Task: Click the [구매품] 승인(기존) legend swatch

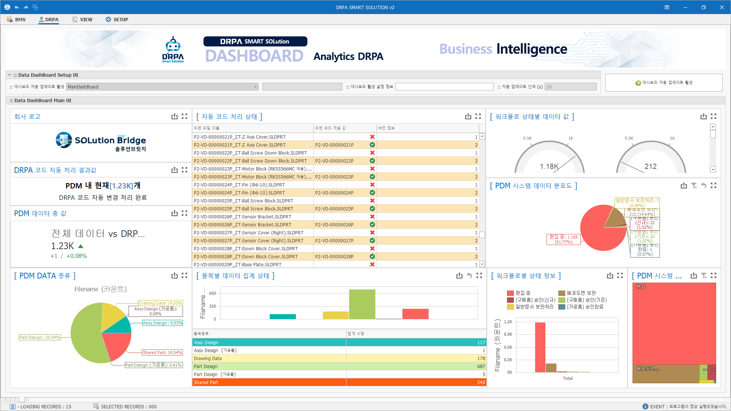Action: tap(562, 300)
